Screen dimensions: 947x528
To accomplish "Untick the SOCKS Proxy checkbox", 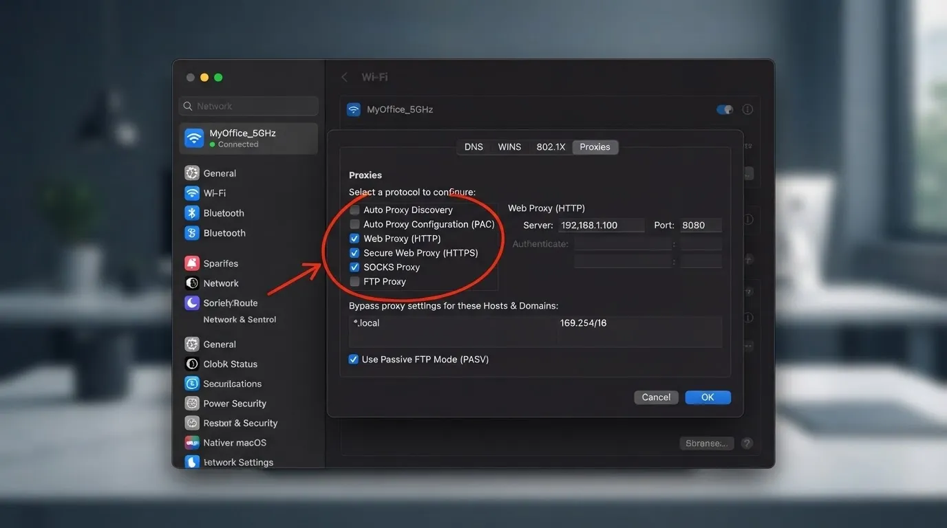I will (x=354, y=267).
